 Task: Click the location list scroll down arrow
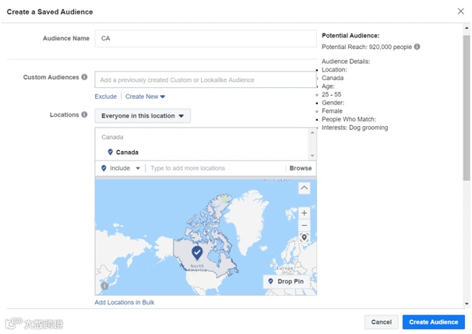click(x=312, y=156)
